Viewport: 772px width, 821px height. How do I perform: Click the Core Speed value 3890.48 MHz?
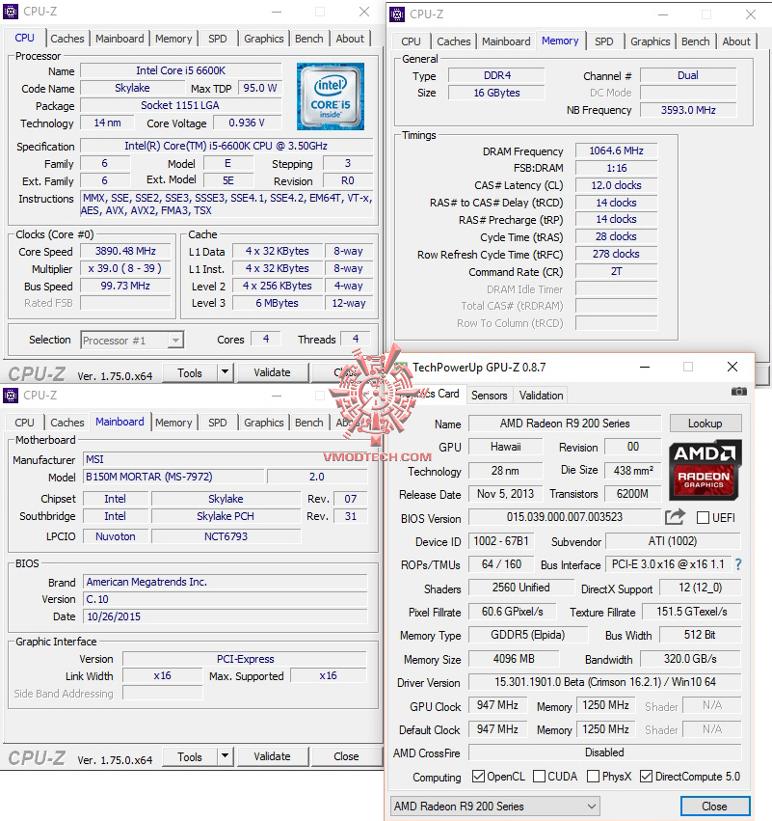[125, 251]
